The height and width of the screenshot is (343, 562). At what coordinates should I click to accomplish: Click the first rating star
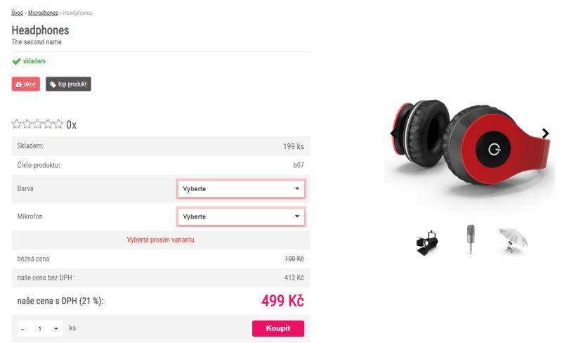coord(17,124)
